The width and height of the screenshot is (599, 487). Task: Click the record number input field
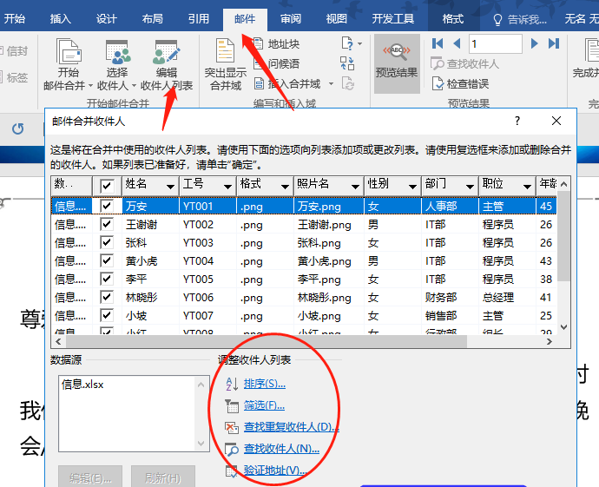click(x=496, y=44)
